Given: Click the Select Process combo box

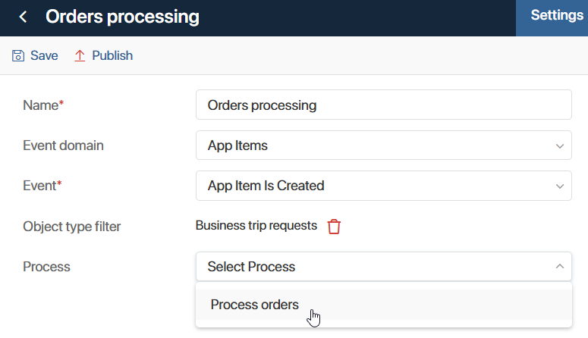Looking at the screenshot, I should click(384, 267).
